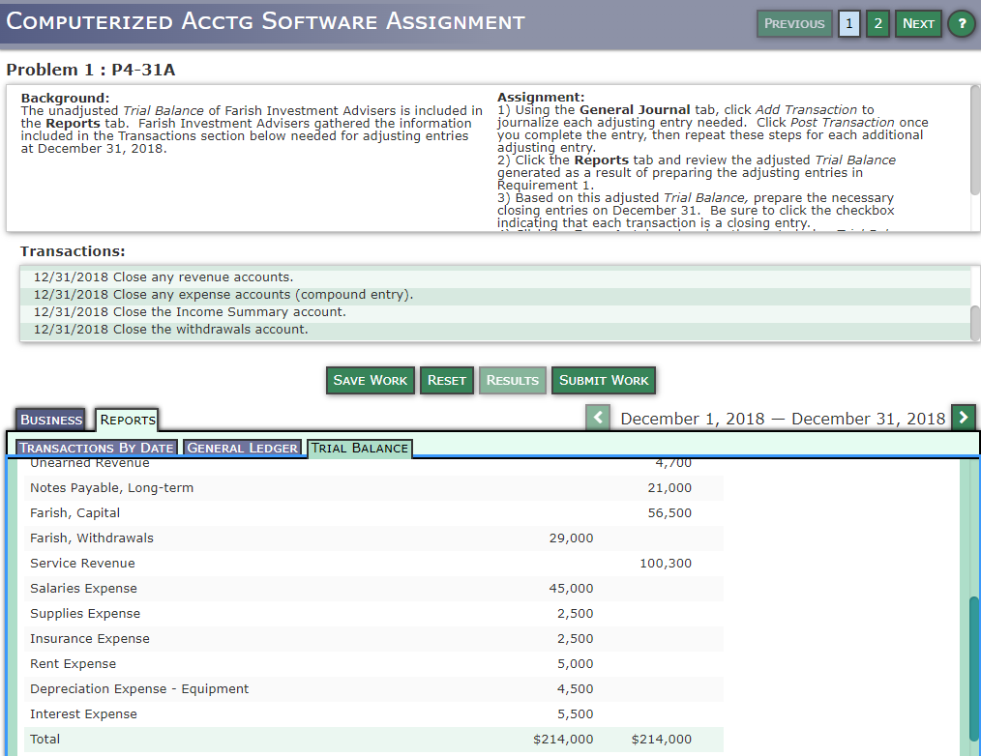Select 'Close the Income Summary account' transaction
Viewport: 981px width, 756px height.
[x=495, y=312]
